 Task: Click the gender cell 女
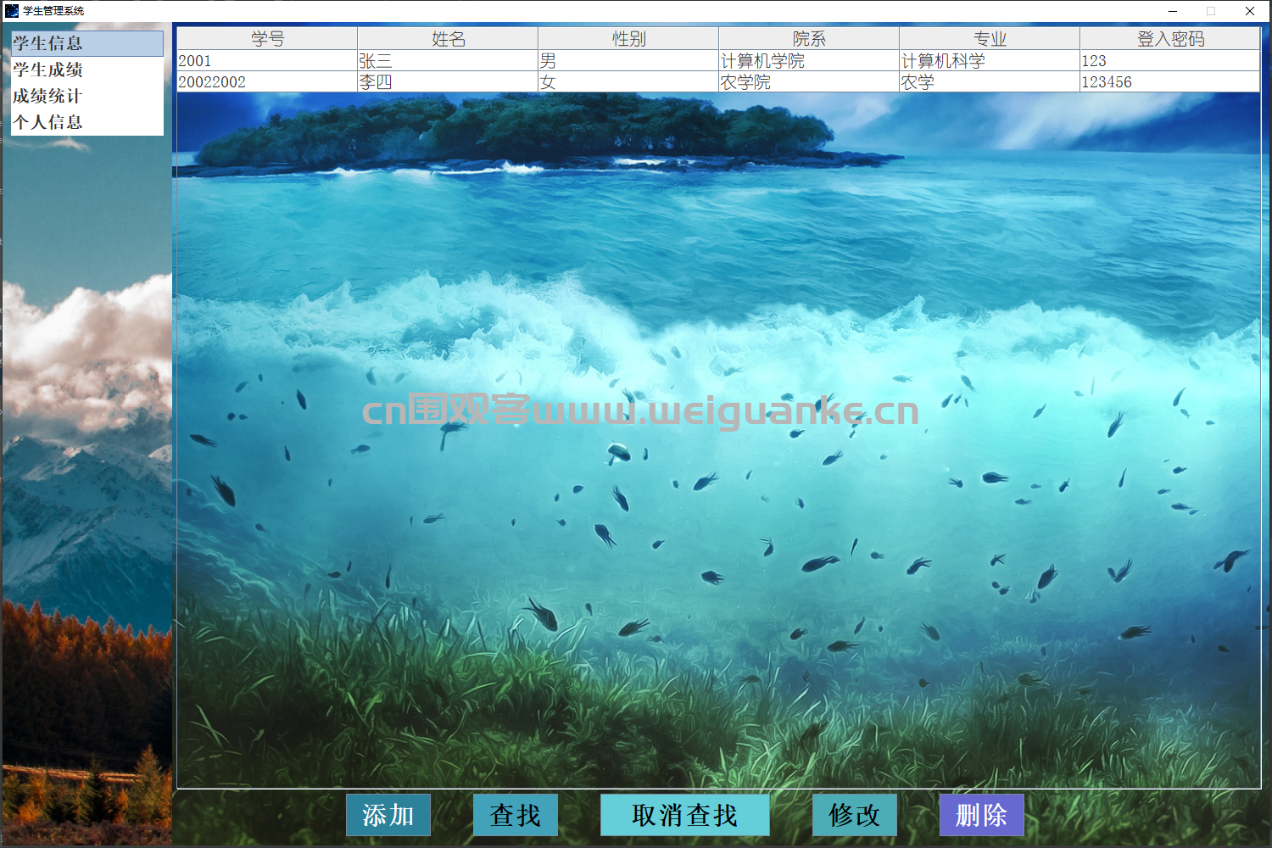[x=628, y=82]
